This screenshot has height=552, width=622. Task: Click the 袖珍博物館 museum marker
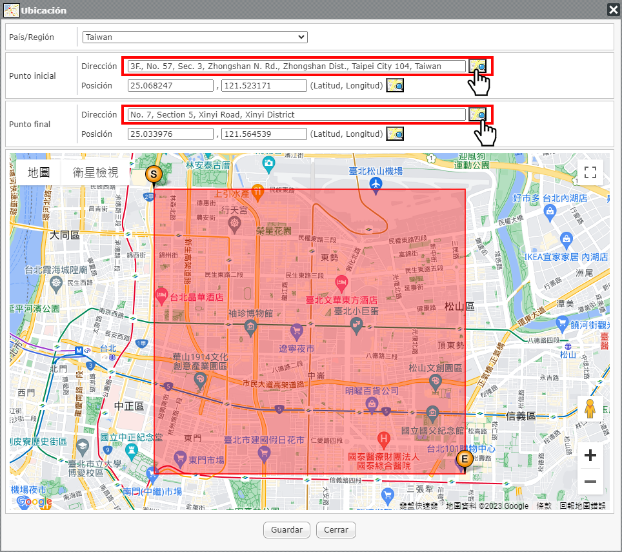tap(250, 328)
